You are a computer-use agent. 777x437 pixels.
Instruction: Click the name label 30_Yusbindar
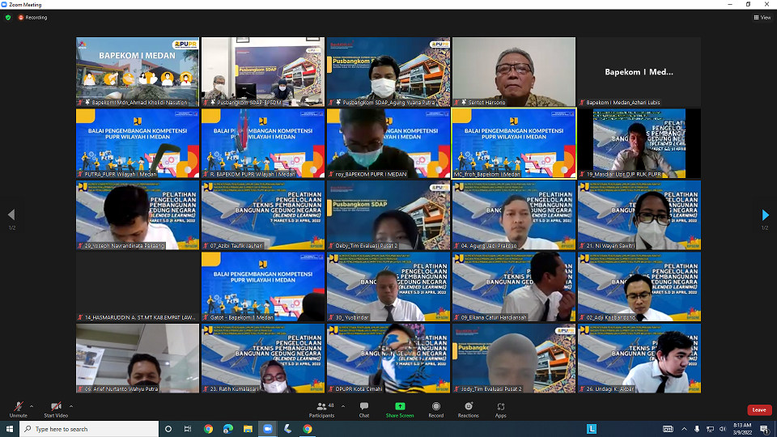[352, 317]
